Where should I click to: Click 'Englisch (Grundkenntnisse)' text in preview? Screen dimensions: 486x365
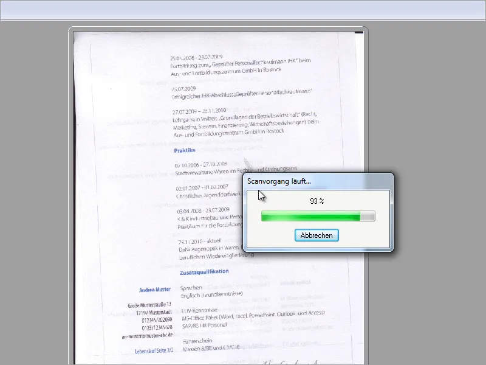coord(211,294)
